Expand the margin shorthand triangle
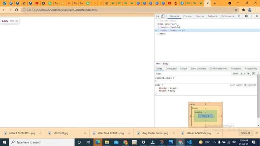Image resolution: width=260 pixels, height=146 pixels. click(169, 91)
